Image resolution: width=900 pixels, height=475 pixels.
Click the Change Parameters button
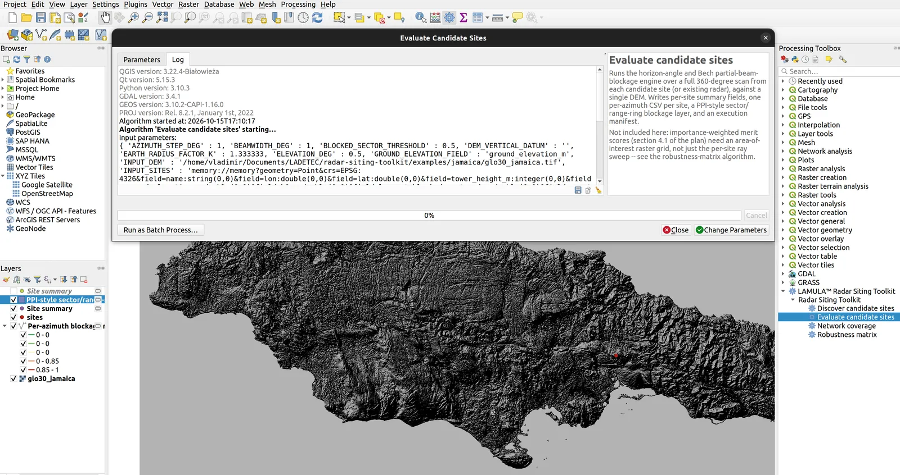coord(731,230)
